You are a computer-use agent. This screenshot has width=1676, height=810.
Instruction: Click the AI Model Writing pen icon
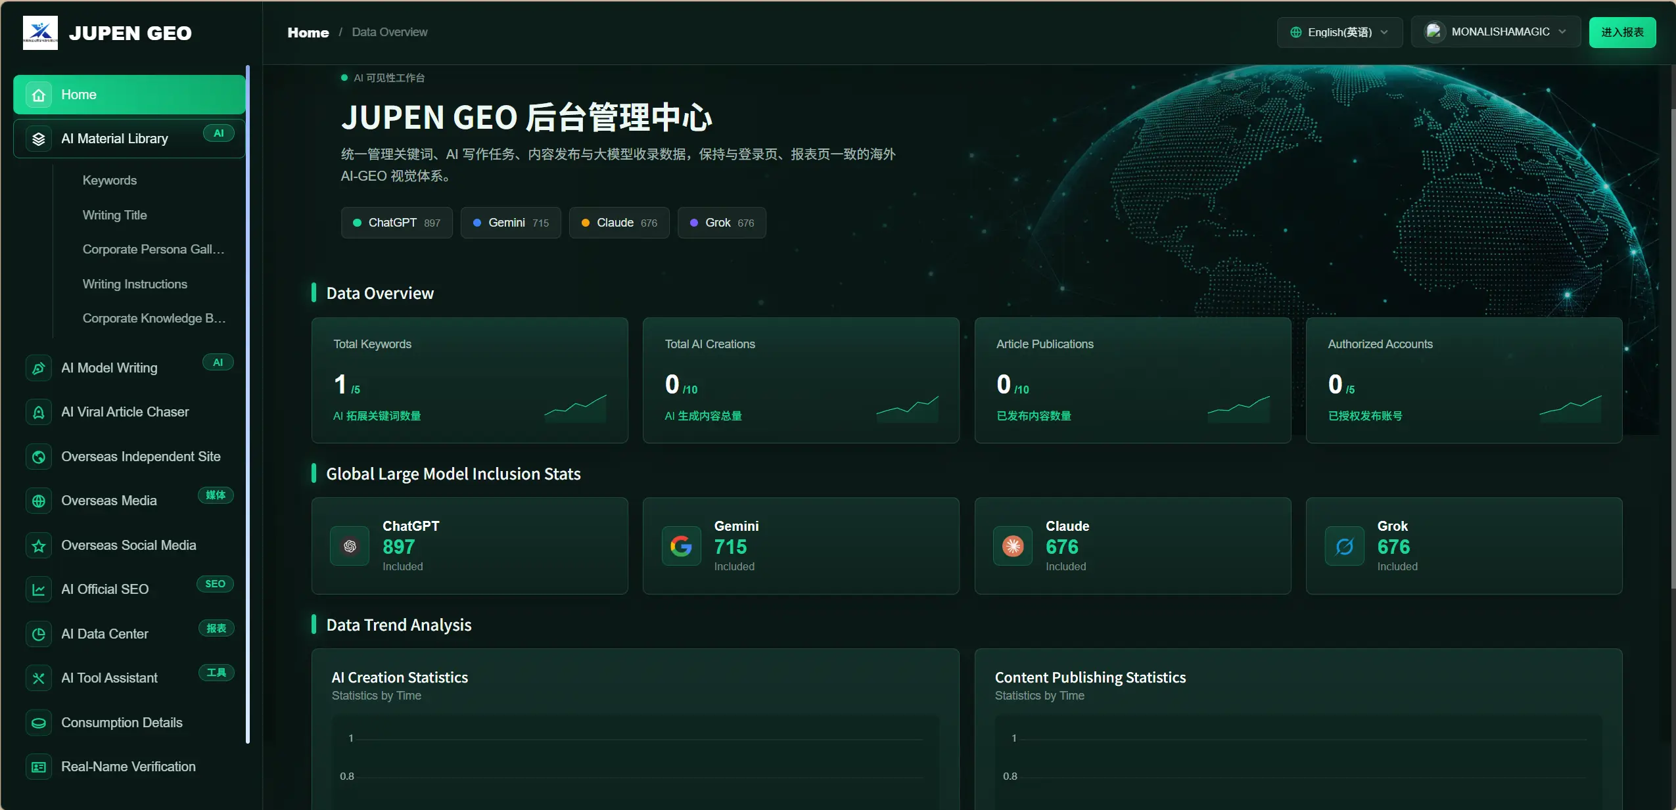coord(39,368)
